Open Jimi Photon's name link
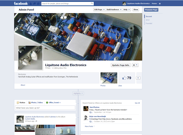Viewport: 183px width, 135px height. click(x=94, y=107)
